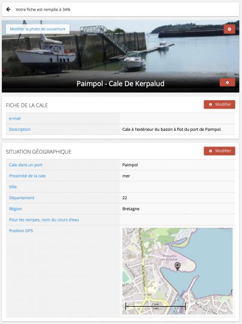Click the back arrow icon

[x=8, y=9]
